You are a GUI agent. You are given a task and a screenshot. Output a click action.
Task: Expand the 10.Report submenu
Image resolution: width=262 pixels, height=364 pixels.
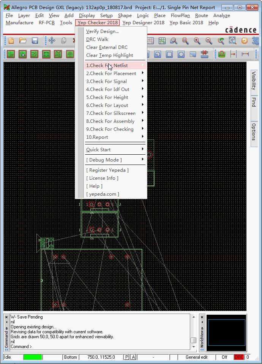115,137
